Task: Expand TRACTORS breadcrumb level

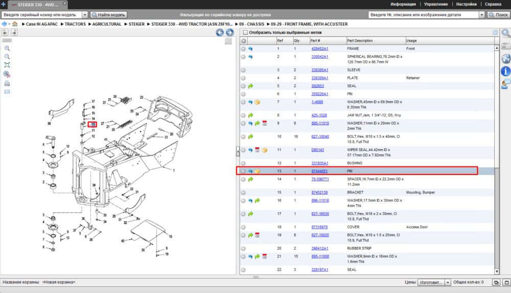Action: coord(62,24)
